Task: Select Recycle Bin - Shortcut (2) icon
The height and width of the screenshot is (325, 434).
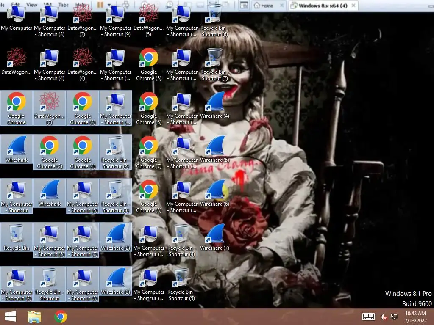Action: pyautogui.click(x=116, y=152)
